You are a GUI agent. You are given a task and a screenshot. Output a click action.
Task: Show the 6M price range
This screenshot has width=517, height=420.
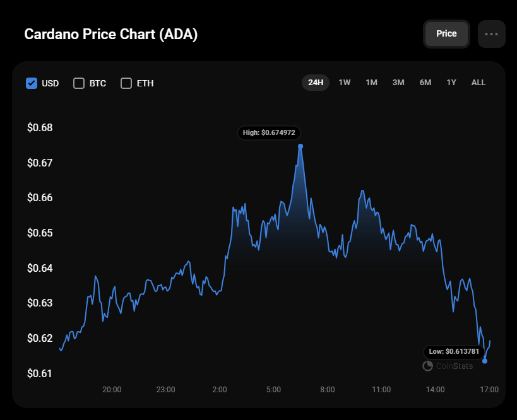pyautogui.click(x=425, y=83)
